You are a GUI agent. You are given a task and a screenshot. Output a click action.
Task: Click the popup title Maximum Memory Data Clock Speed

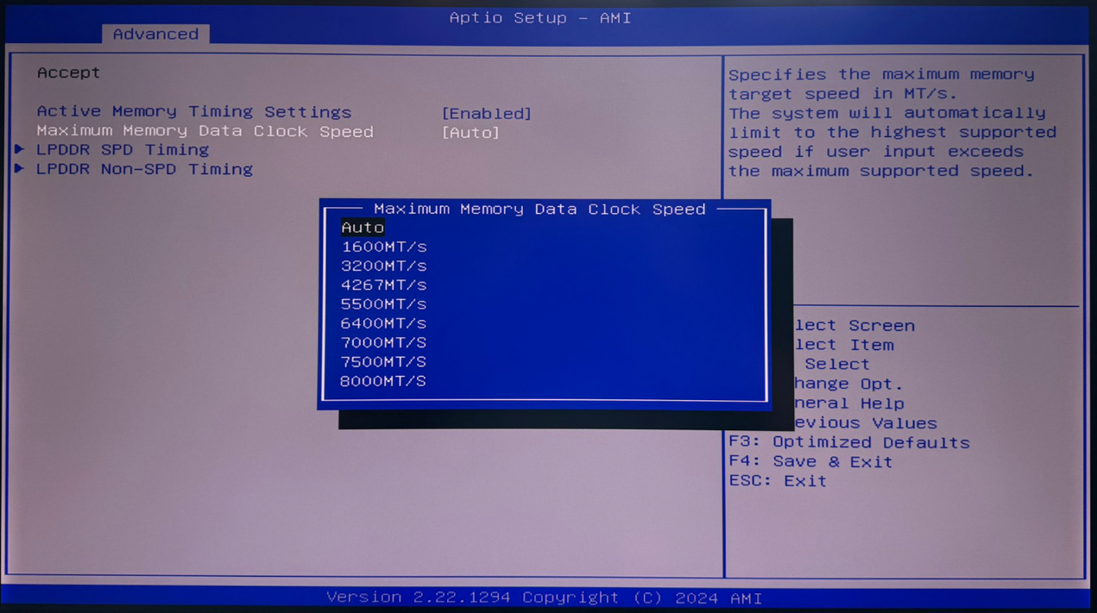pyautogui.click(x=539, y=209)
